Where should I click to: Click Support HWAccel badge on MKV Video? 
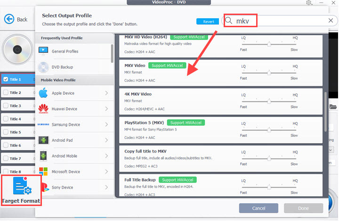pos(167,66)
